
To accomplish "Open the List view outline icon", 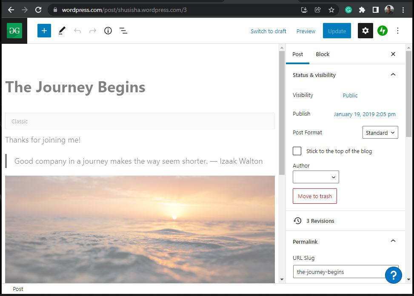I will click(x=123, y=31).
